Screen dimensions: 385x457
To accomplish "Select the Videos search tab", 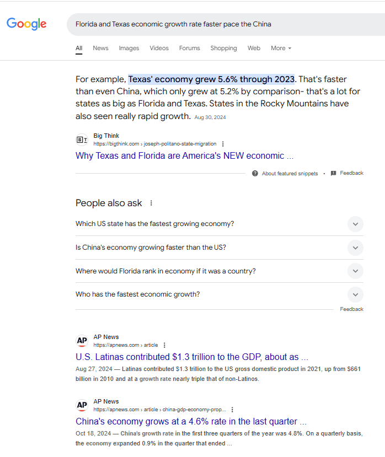I will [159, 49].
